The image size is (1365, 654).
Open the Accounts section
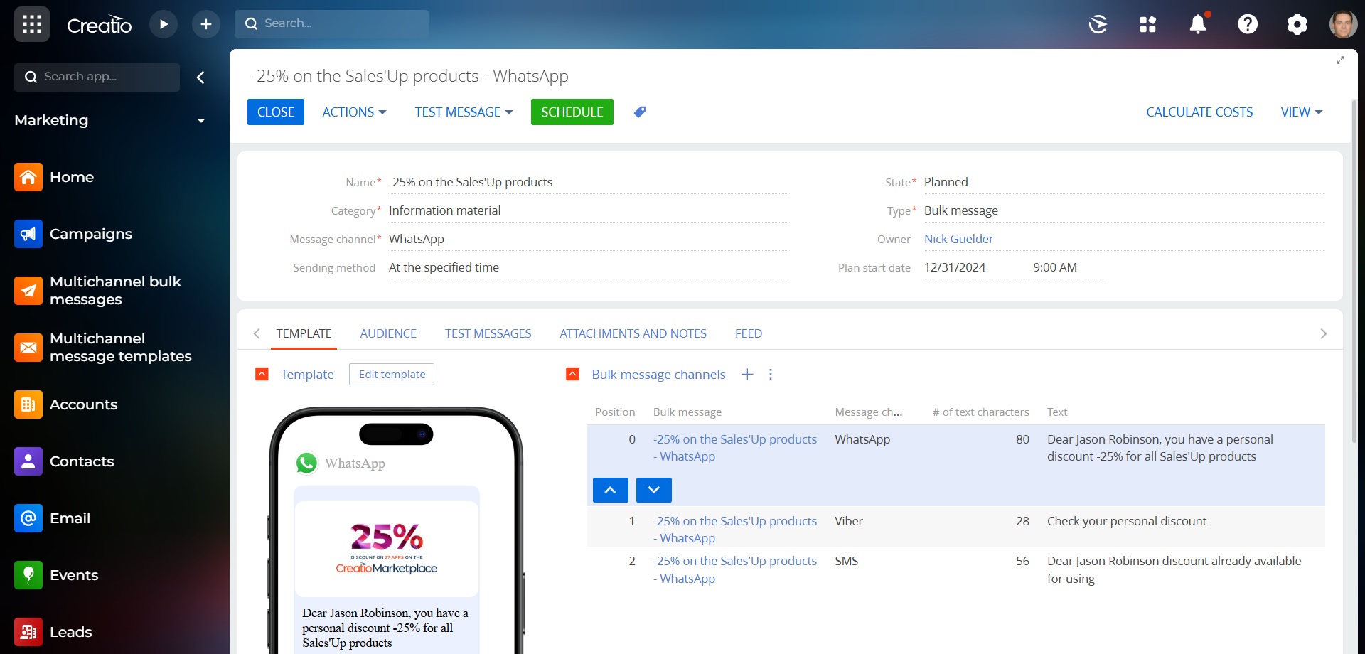[83, 404]
